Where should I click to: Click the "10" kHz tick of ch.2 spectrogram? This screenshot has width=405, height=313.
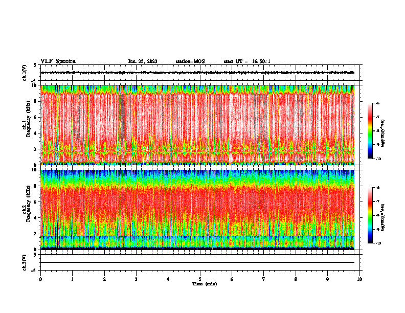tap(35, 170)
